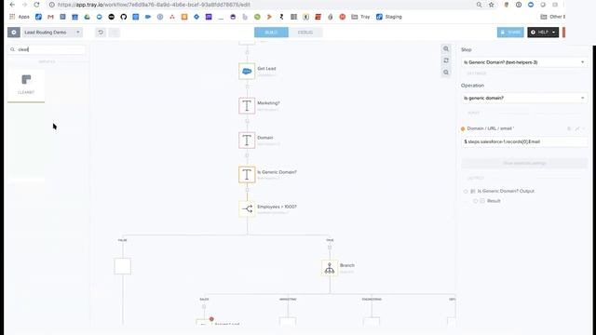Screen dimensions: 596x335
Task: Click the red error badge on Assign Lead step
Action: [x=211, y=319]
